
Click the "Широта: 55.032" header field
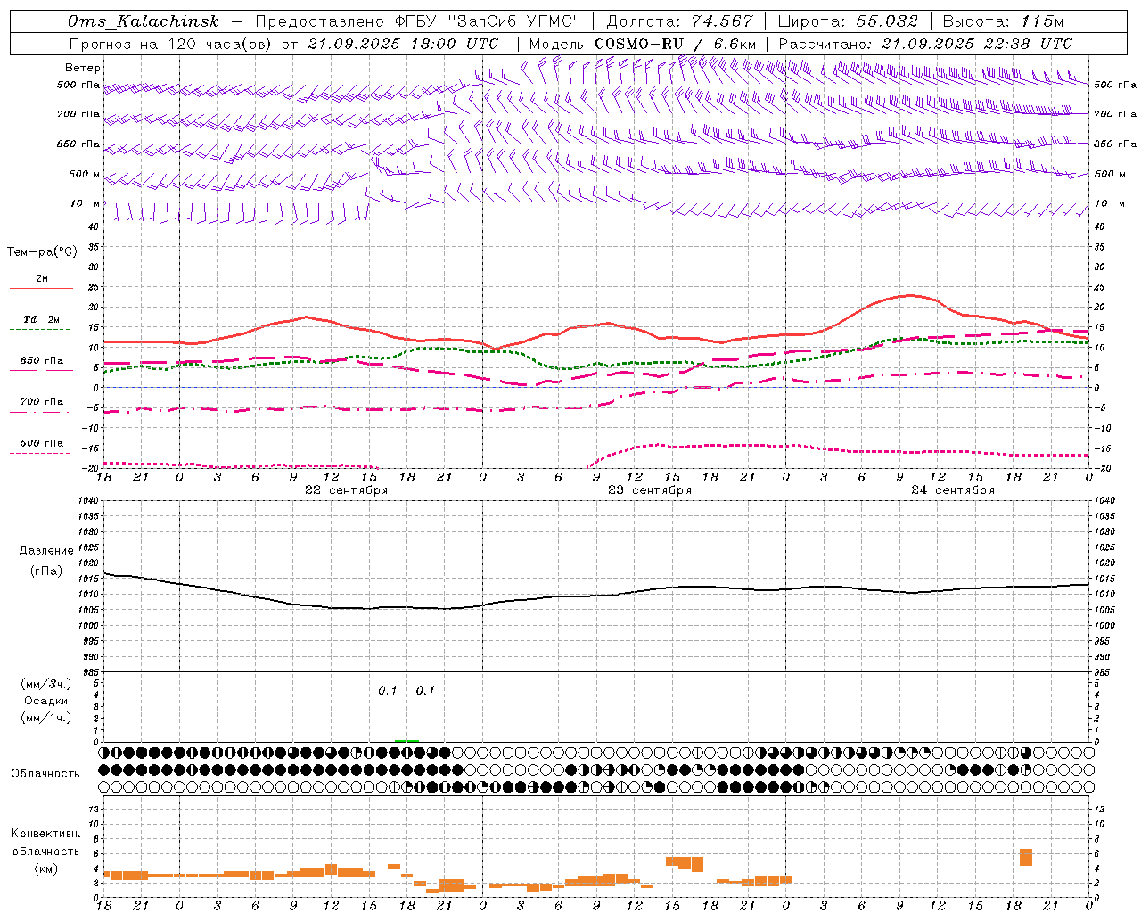coord(848,21)
